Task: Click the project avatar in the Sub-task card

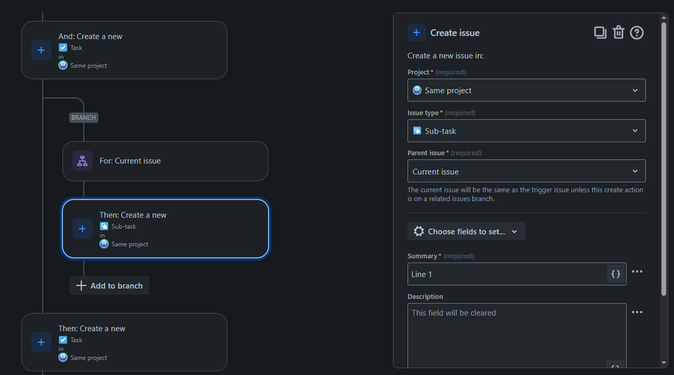Action: (x=104, y=244)
